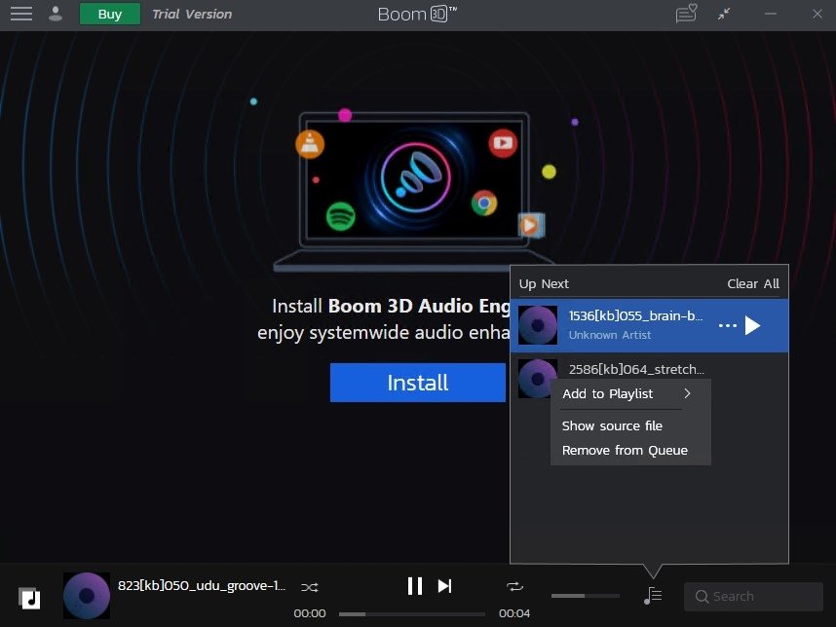
Task: Skip to the next track
Action: (444, 586)
